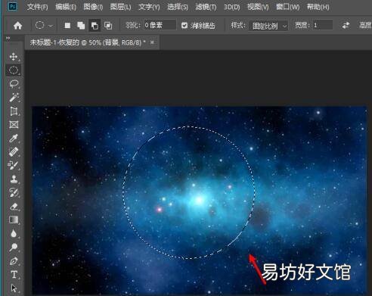Choose Intersect with Selection mode
Screen dimensions: 372x296
pos(108,26)
